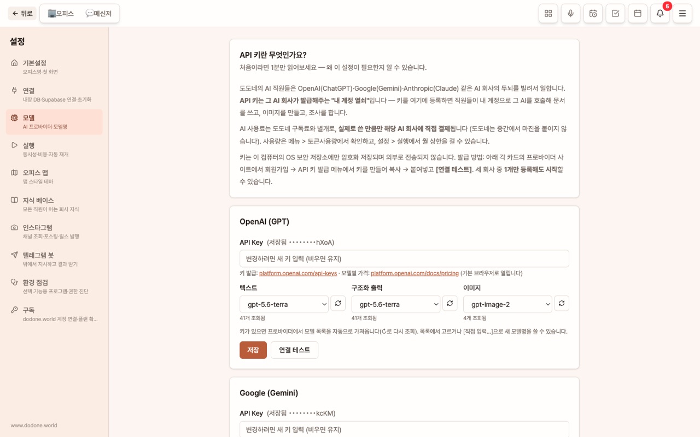Open notifications bell with 5 badge

coord(660,14)
